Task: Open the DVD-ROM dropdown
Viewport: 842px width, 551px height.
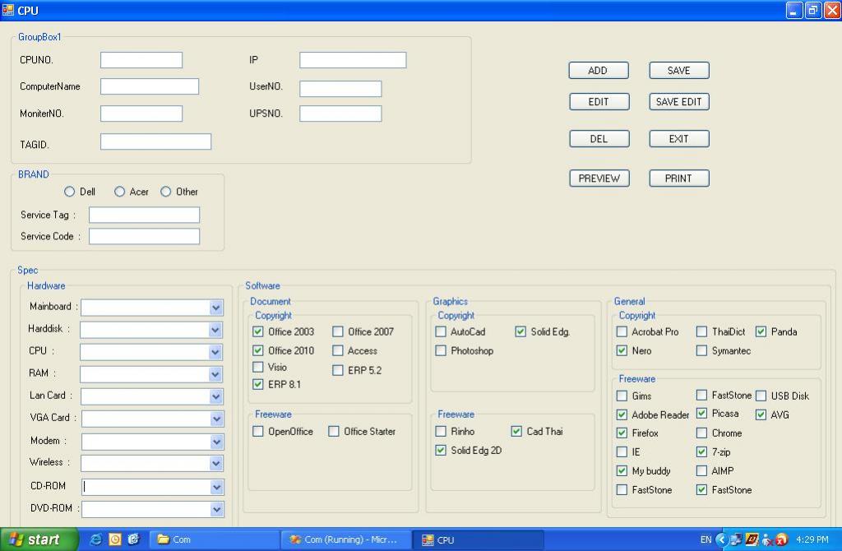Action: tap(216, 509)
